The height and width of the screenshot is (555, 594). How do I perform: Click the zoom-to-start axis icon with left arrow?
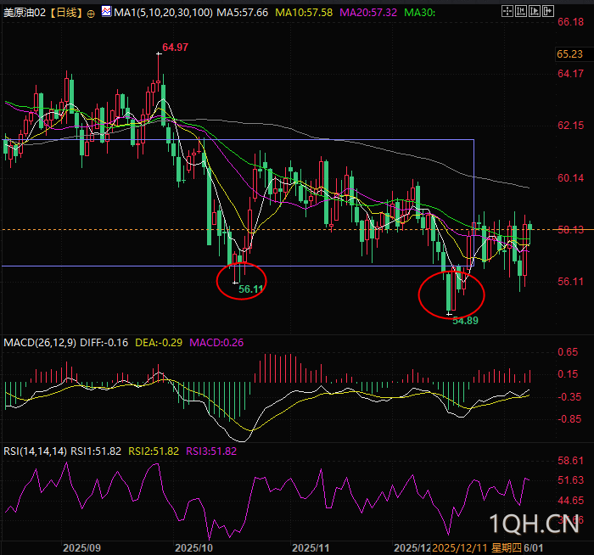click(520, 11)
